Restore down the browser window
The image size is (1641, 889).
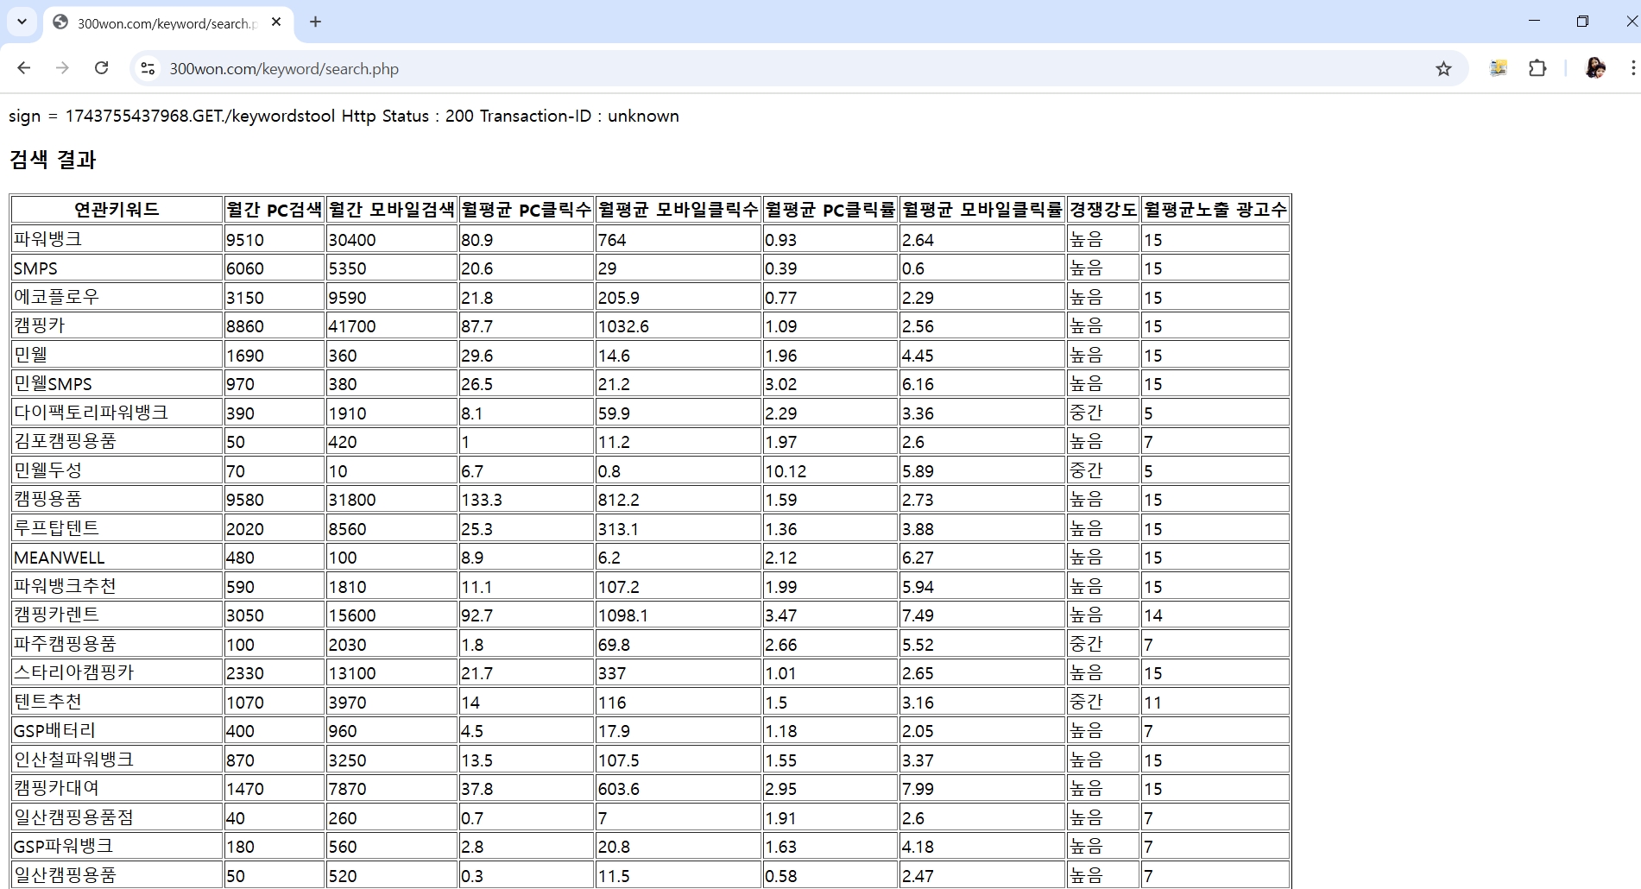(1582, 22)
